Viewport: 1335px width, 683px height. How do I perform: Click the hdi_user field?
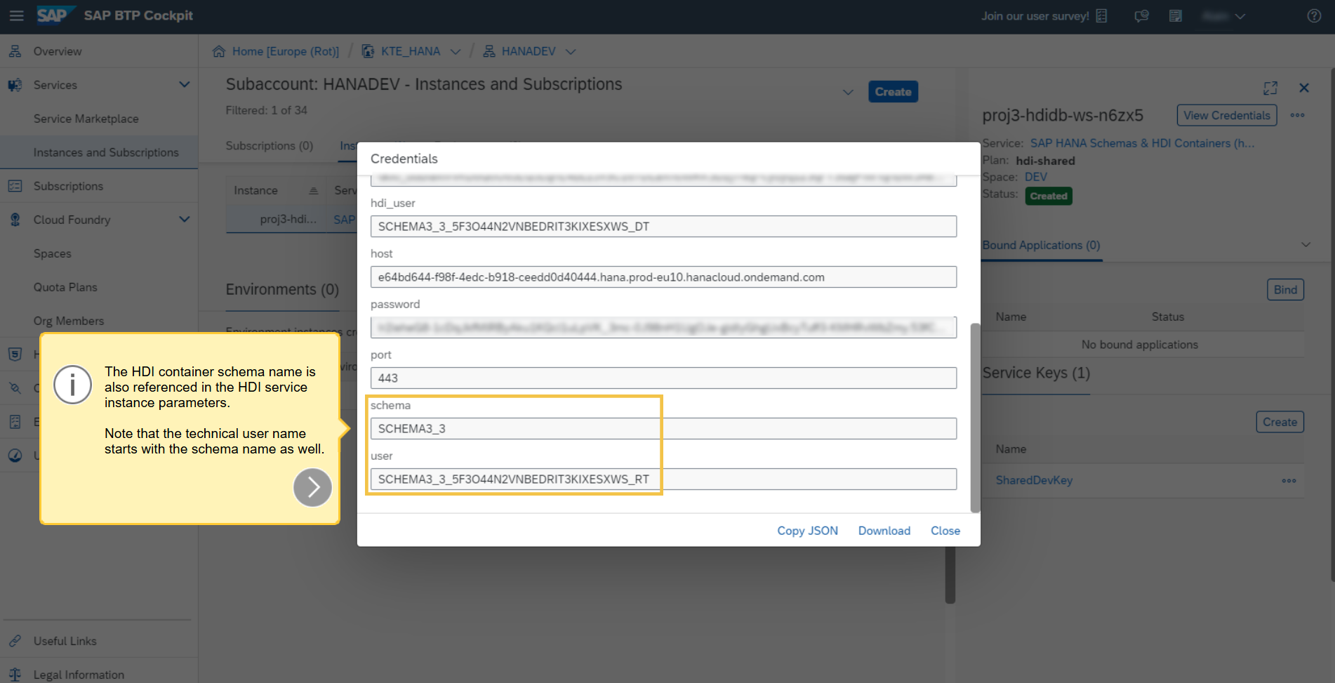(x=663, y=226)
